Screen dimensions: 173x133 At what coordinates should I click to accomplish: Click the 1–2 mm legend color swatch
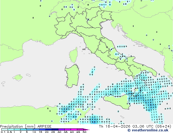(x=17, y=129)
